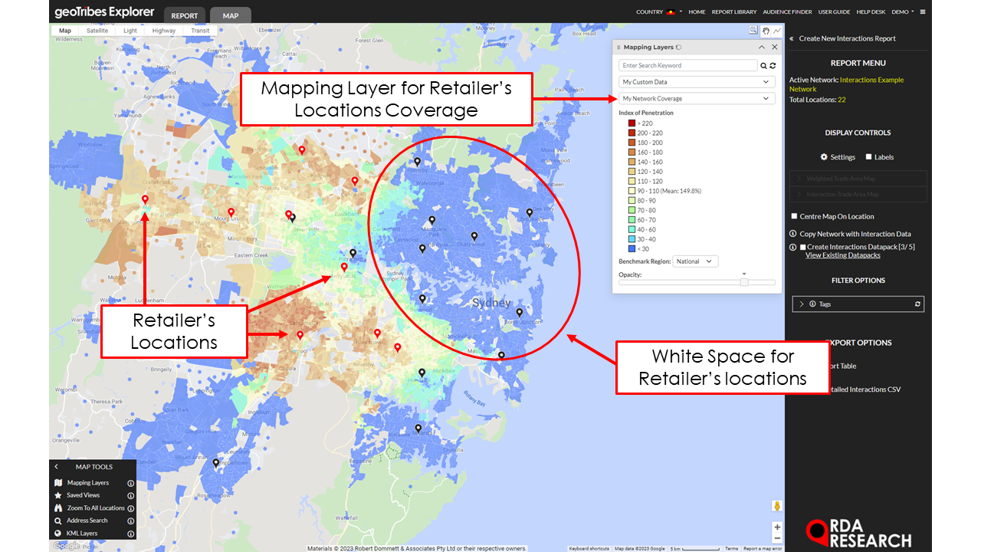Click View Existing Datapacks link
The width and height of the screenshot is (981, 552).
(842, 255)
